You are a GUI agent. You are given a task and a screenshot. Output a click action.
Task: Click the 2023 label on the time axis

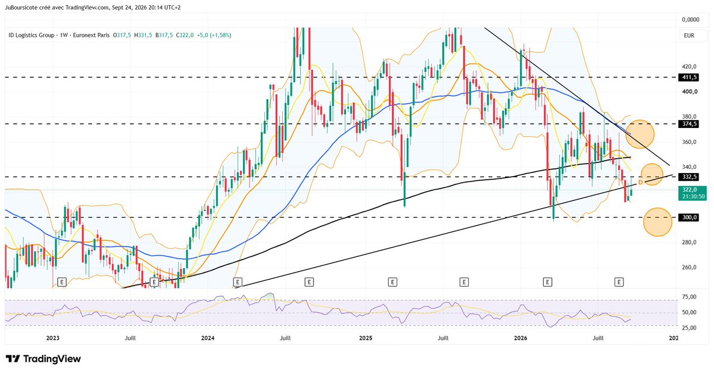(53, 338)
